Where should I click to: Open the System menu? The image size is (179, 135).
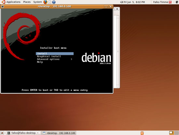pyautogui.click(x=37, y=2)
